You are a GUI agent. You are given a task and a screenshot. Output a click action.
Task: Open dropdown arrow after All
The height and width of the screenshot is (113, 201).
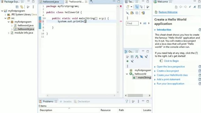point(149,23)
